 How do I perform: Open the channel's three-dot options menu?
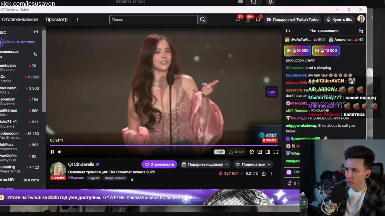point(272,173)
